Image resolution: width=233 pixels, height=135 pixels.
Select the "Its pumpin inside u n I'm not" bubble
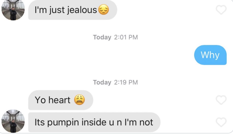coord(94,122)
